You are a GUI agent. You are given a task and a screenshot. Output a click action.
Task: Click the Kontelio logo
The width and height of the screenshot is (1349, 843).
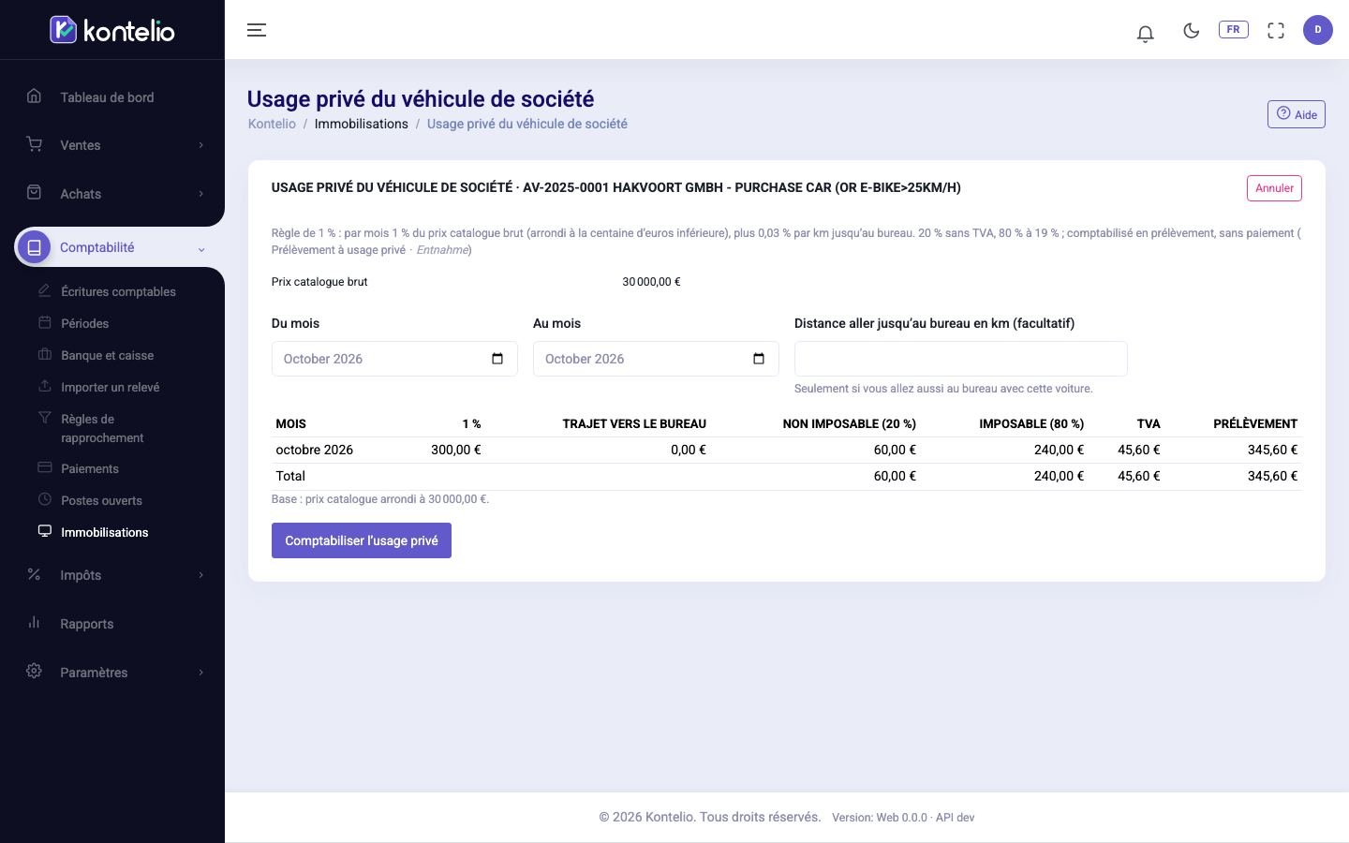111,30
